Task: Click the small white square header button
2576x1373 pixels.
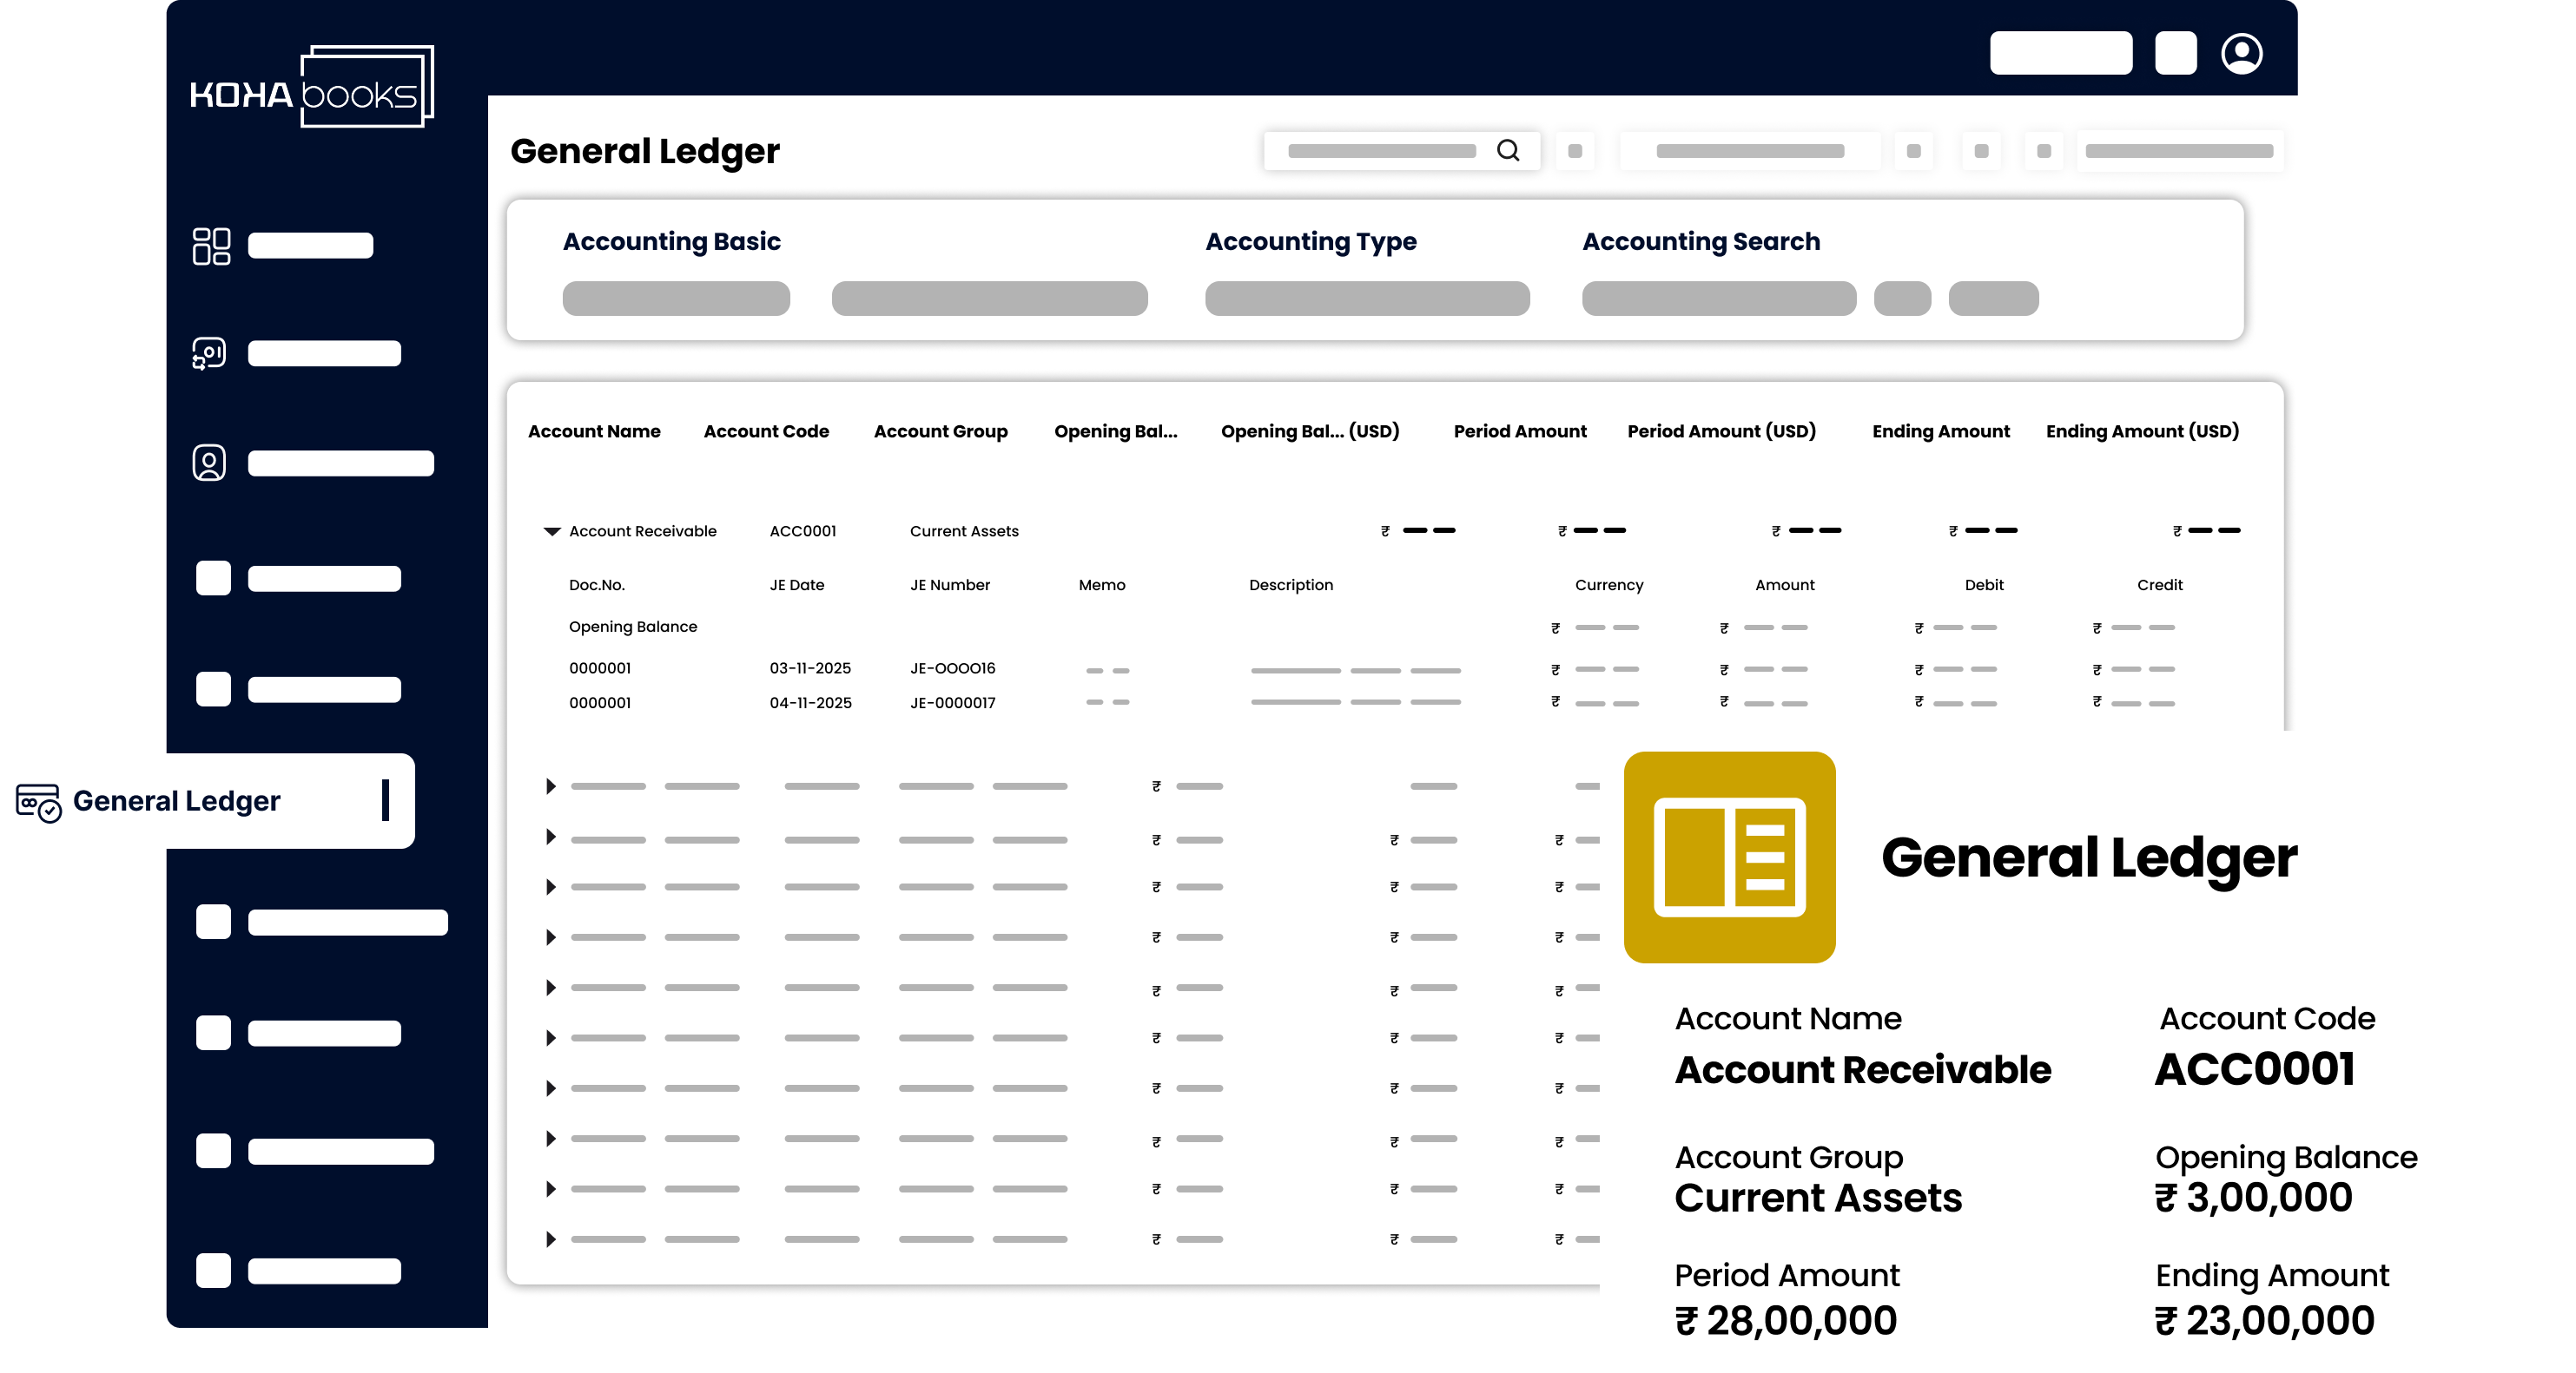Action: pos(2175,53)
